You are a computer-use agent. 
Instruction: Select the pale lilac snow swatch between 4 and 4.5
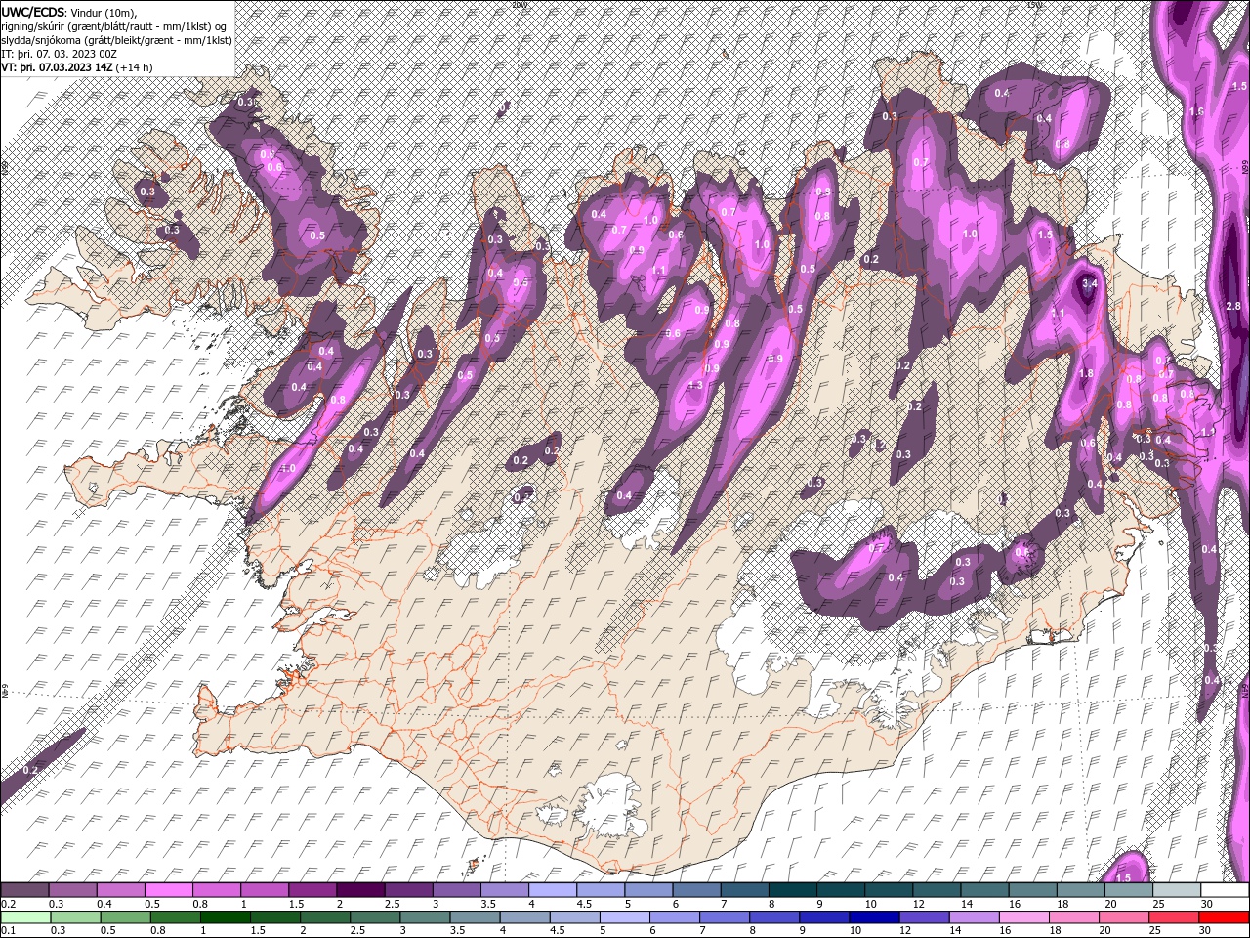click(552, 890)
